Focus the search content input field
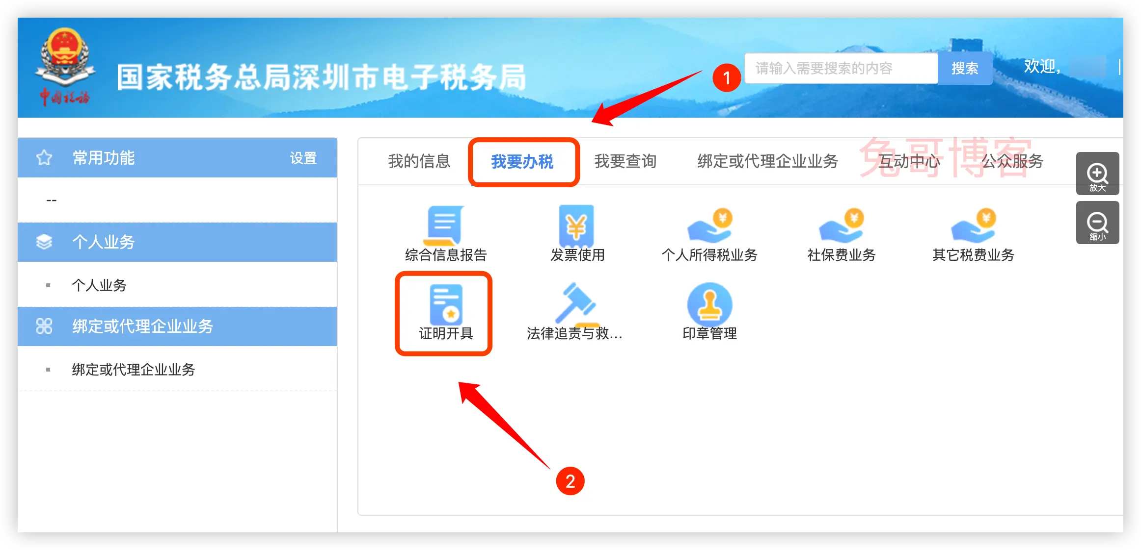The height and width of the screenshot is (550, 1141). tap(842, 68)
